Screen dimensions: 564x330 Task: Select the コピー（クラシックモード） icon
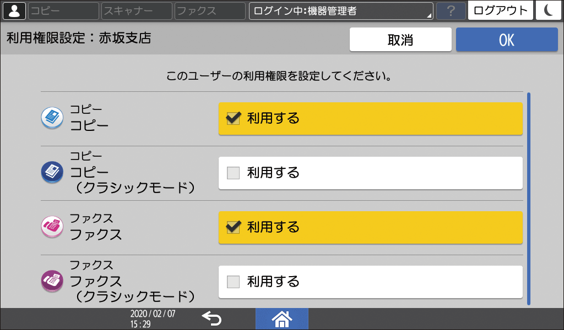point(52,172)
